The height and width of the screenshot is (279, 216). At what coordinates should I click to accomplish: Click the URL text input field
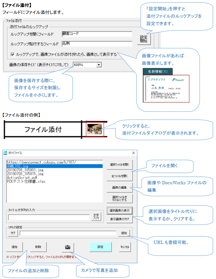(x=68, y=233)
